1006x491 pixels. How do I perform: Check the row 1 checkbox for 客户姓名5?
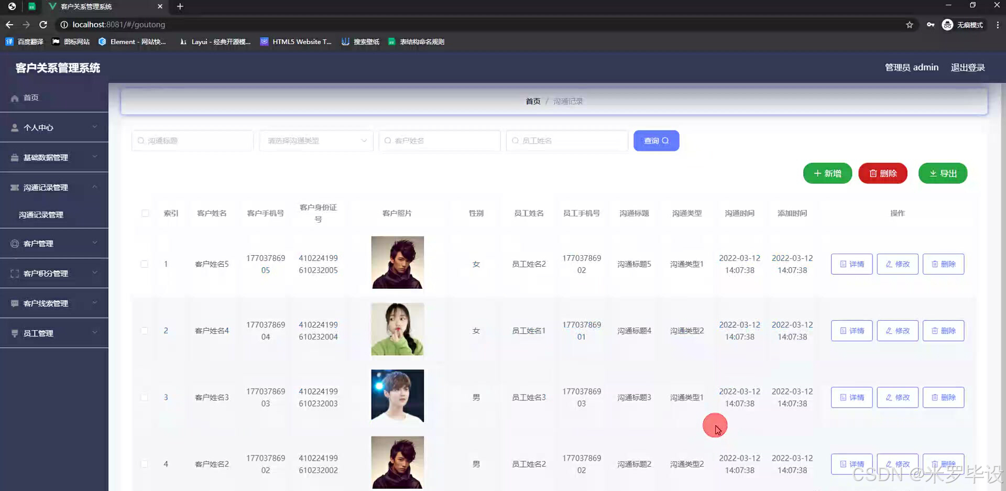click(x=144, y=264)
